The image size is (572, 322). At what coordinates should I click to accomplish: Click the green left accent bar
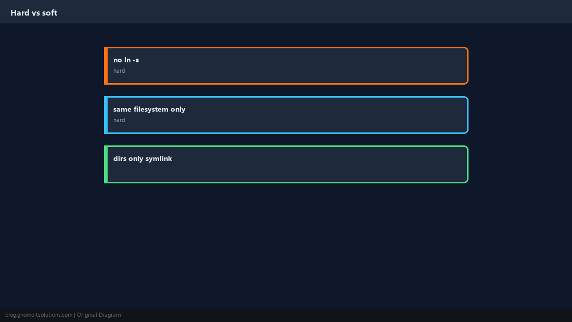106,164
